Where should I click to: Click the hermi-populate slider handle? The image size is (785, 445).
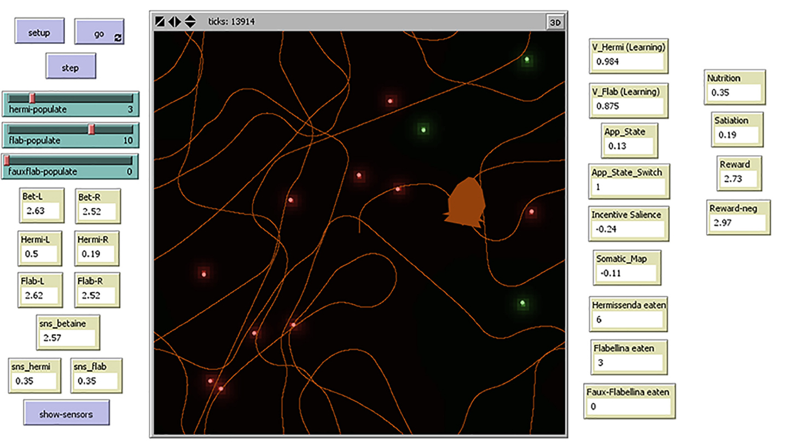tap(32, 98)
